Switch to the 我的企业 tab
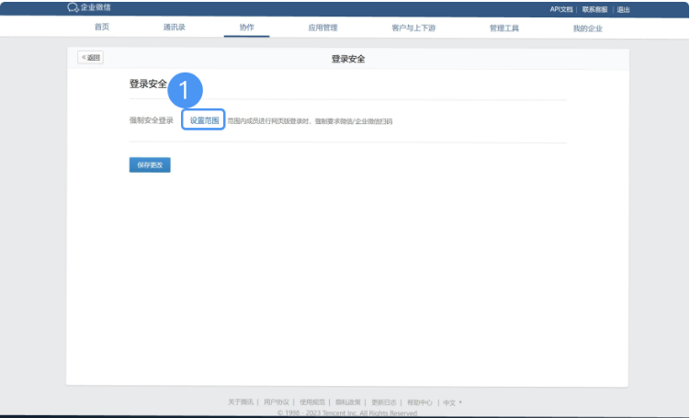This screenshot has width=690, height=418. click(587, 28)
